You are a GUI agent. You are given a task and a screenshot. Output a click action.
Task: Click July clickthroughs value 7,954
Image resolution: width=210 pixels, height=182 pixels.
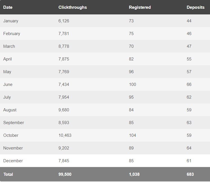[x=64, y=97]
